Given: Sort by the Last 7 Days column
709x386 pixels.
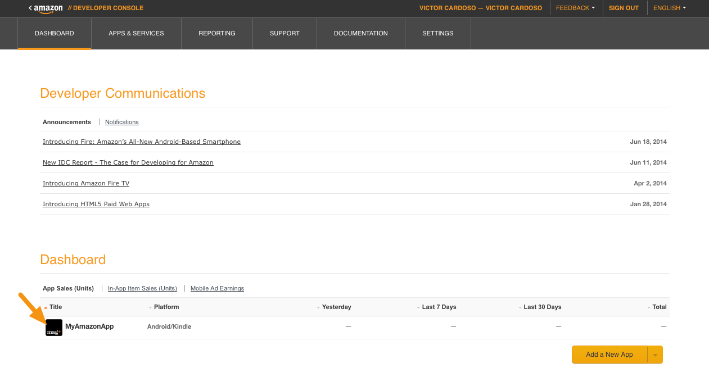Looking at the screenshot, I should pyautogui.click(x=436, y=307).
